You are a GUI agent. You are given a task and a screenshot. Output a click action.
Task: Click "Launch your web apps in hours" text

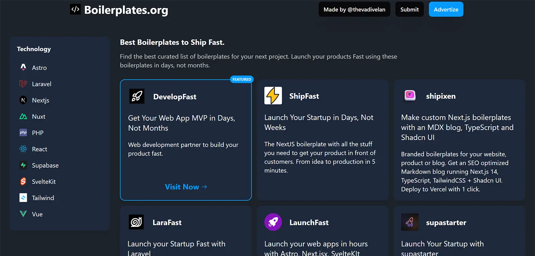[316, 248]
